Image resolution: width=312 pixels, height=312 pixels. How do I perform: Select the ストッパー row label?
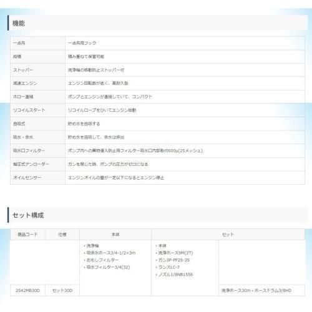click(23, 70)
